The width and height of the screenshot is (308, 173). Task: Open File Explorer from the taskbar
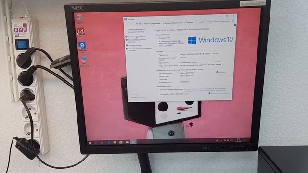tap(115, 142)
